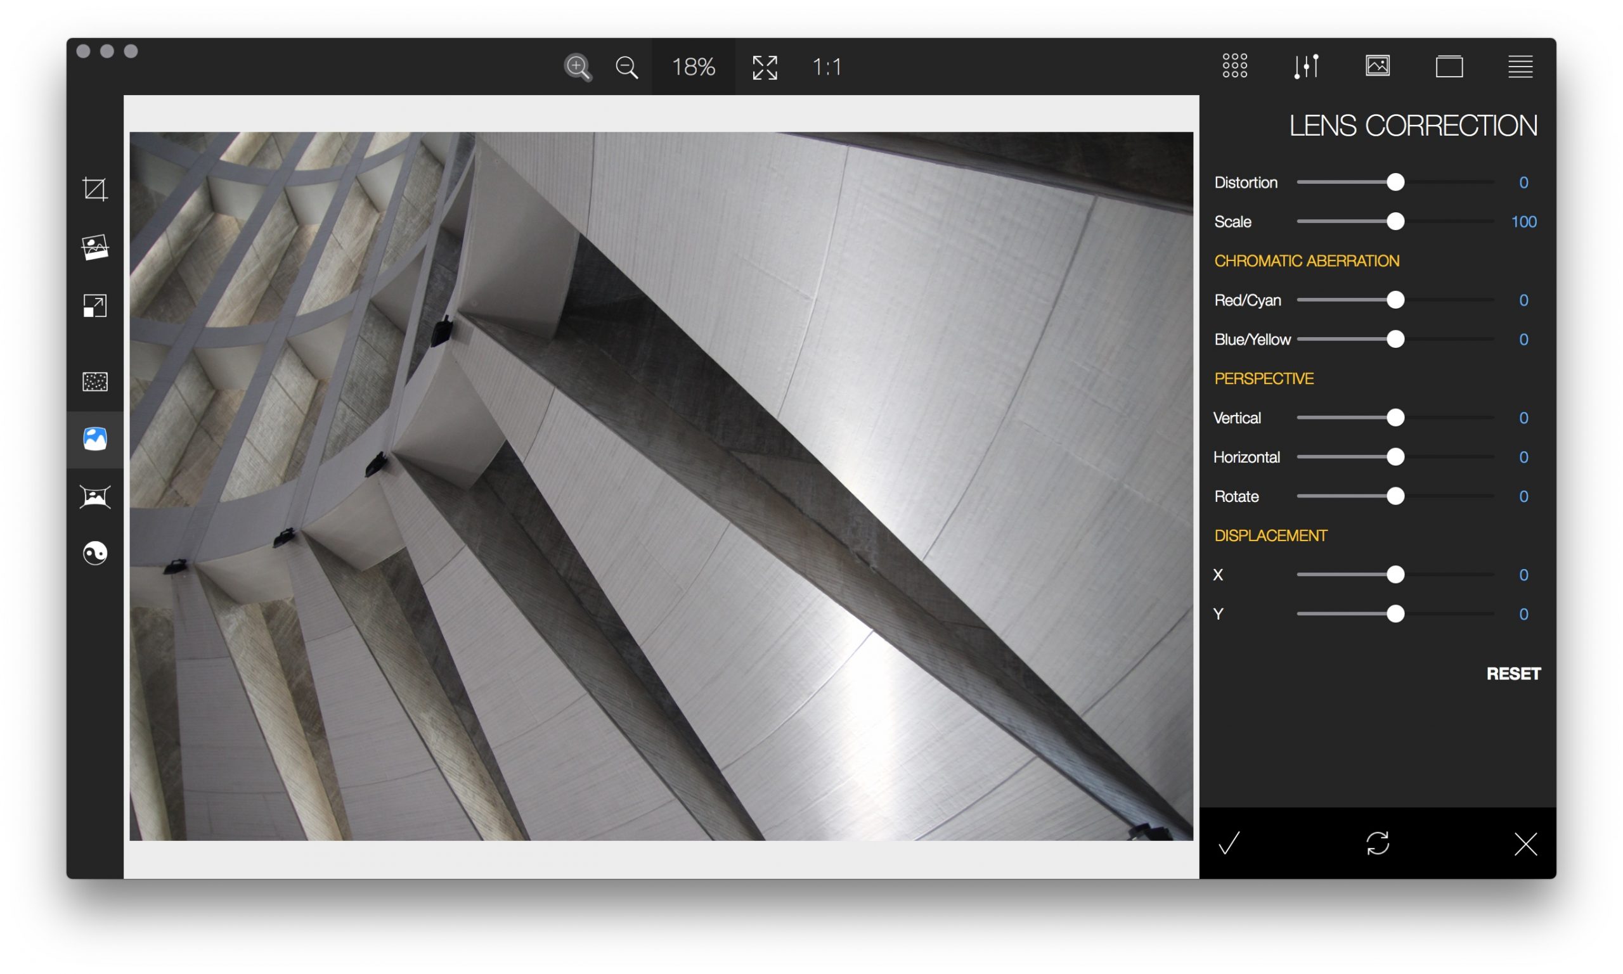This screenshot has width=1623, height=974.
Task: Select the Crop tool in sidebar
Action: coord(95,189)
